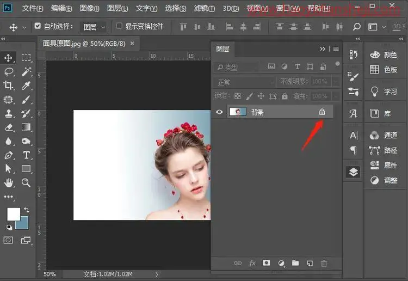The height and width of the screenshot is (281, 408).
Task: Toggle lock all padlock icon
Action: coord(285,96)
